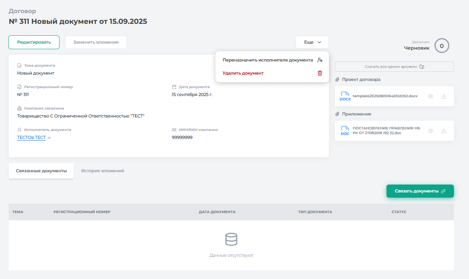469x279 pixels.
Task: Switch to the История вложений tab
Action: tap(102, 171)
